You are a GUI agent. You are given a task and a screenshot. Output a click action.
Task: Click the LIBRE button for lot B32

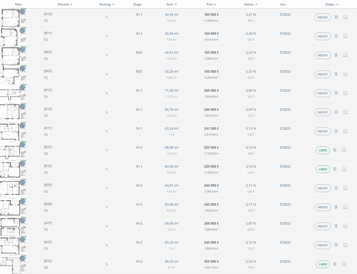click(x=323, y=264)
